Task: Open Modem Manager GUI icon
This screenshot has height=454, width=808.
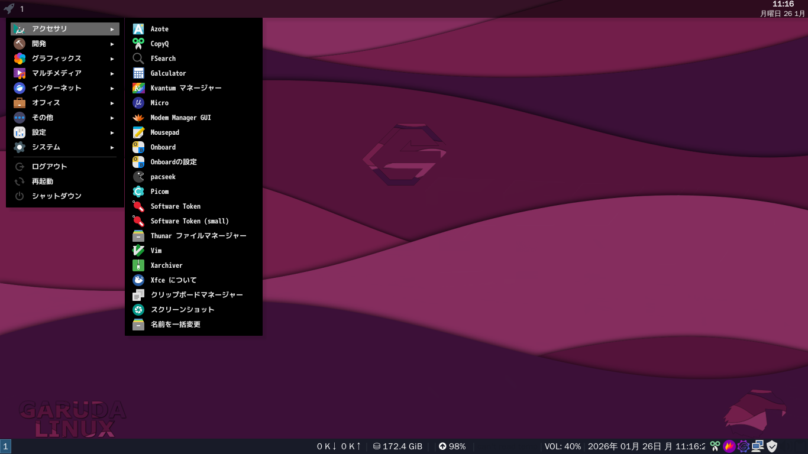Action: [x=138, y=118]
